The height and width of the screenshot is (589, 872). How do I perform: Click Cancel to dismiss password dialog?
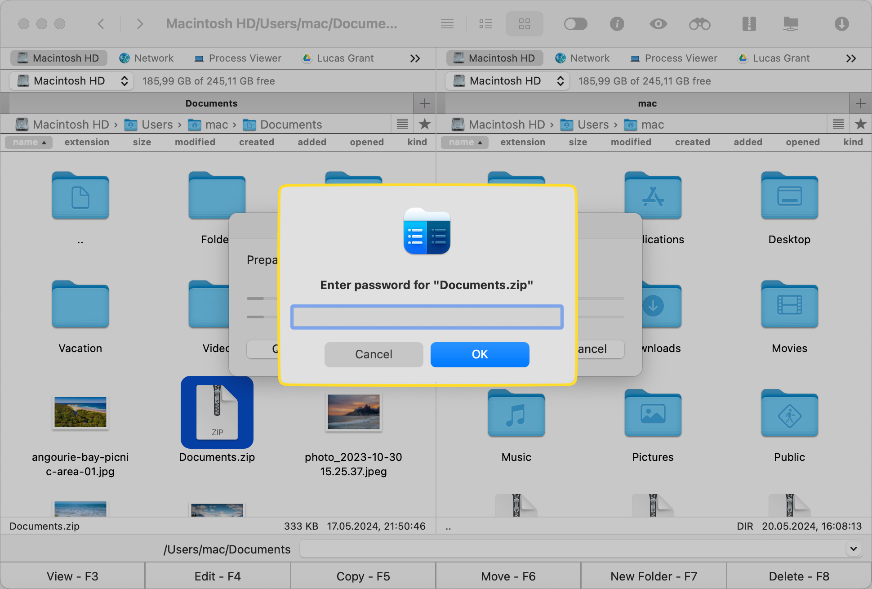(x=373, y=354)
